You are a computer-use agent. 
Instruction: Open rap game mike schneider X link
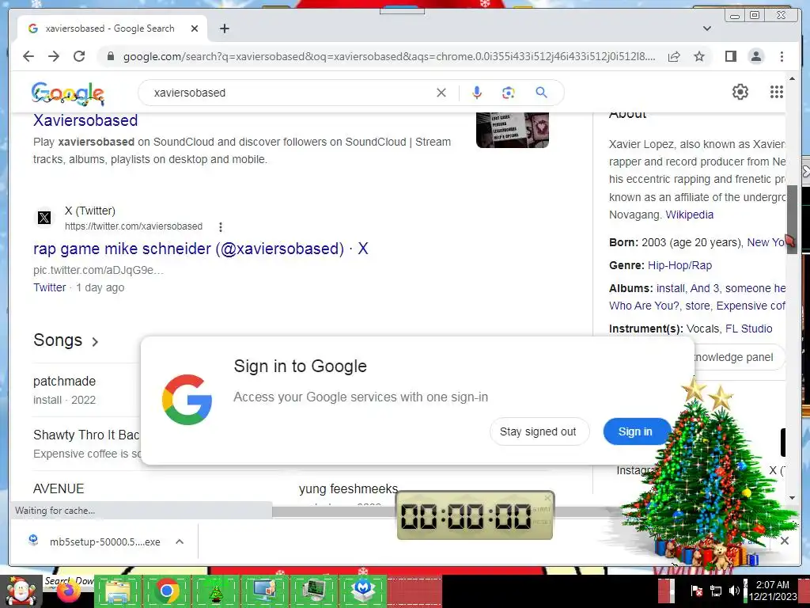(200, 249)
